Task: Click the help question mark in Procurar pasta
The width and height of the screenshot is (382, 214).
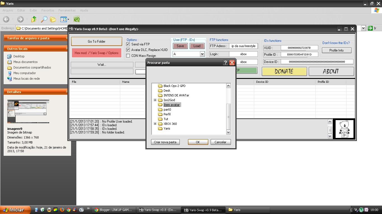Action: pos(225,63)
